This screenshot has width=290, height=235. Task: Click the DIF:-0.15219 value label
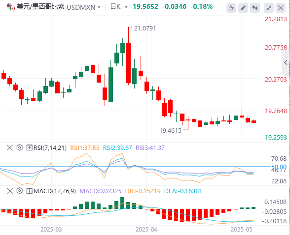(143, 191)
